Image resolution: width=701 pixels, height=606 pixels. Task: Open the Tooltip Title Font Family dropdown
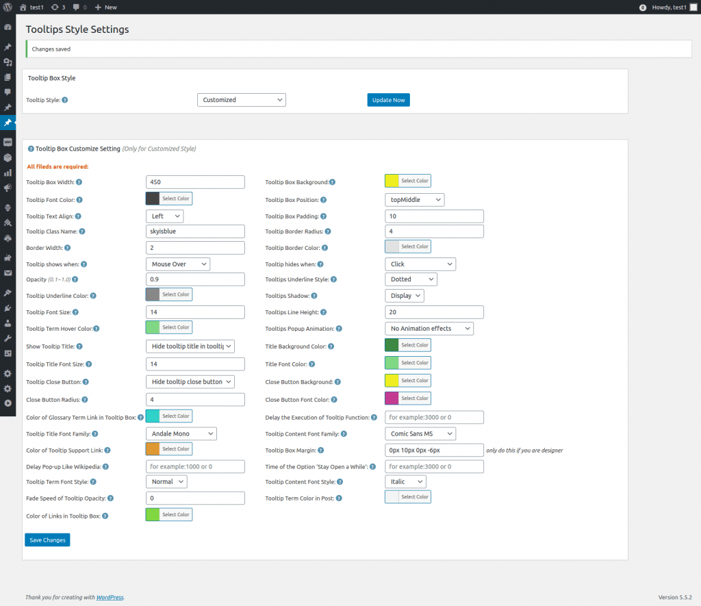181,434
